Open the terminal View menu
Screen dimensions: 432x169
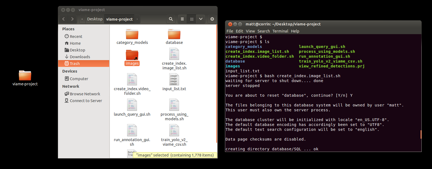(250, 31)
